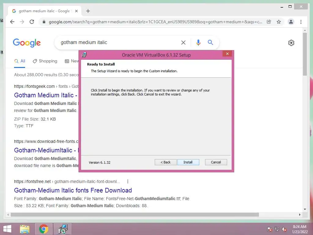Click the scroll right arrow at bottom
Image resolution: width=313 pixels, height=235 pixels.
[x=300, y=214]
